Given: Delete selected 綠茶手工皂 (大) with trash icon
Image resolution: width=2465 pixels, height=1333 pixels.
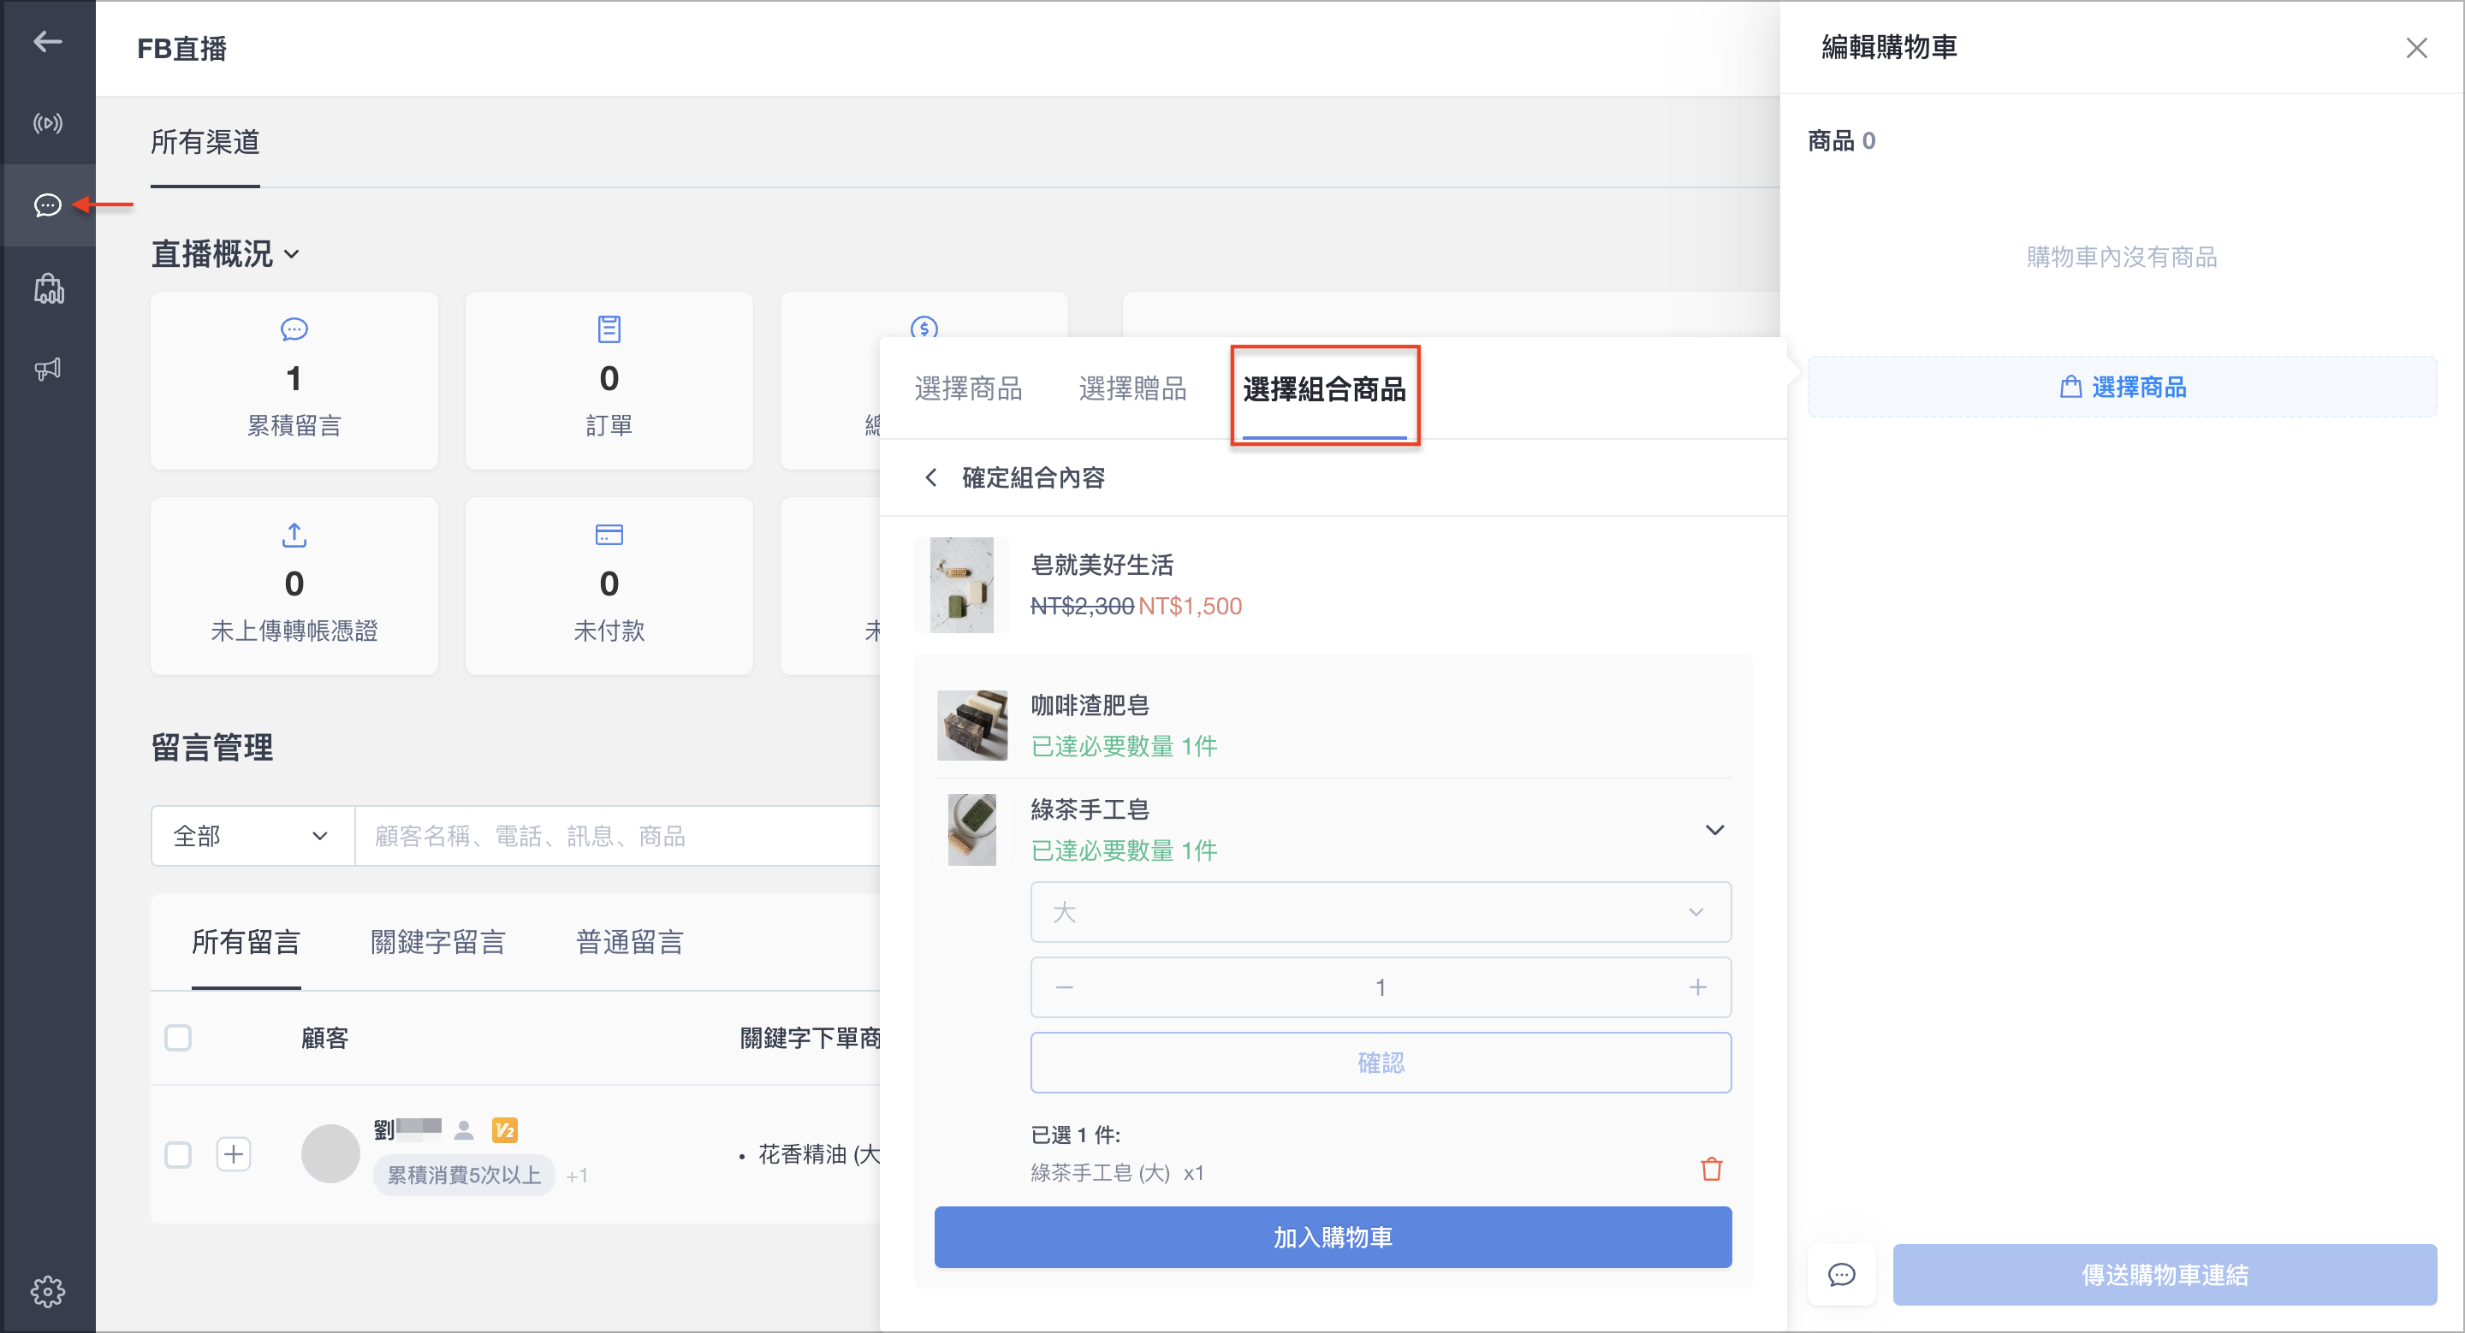Looking at the screenshot, I should [x=1711, y=1169].
